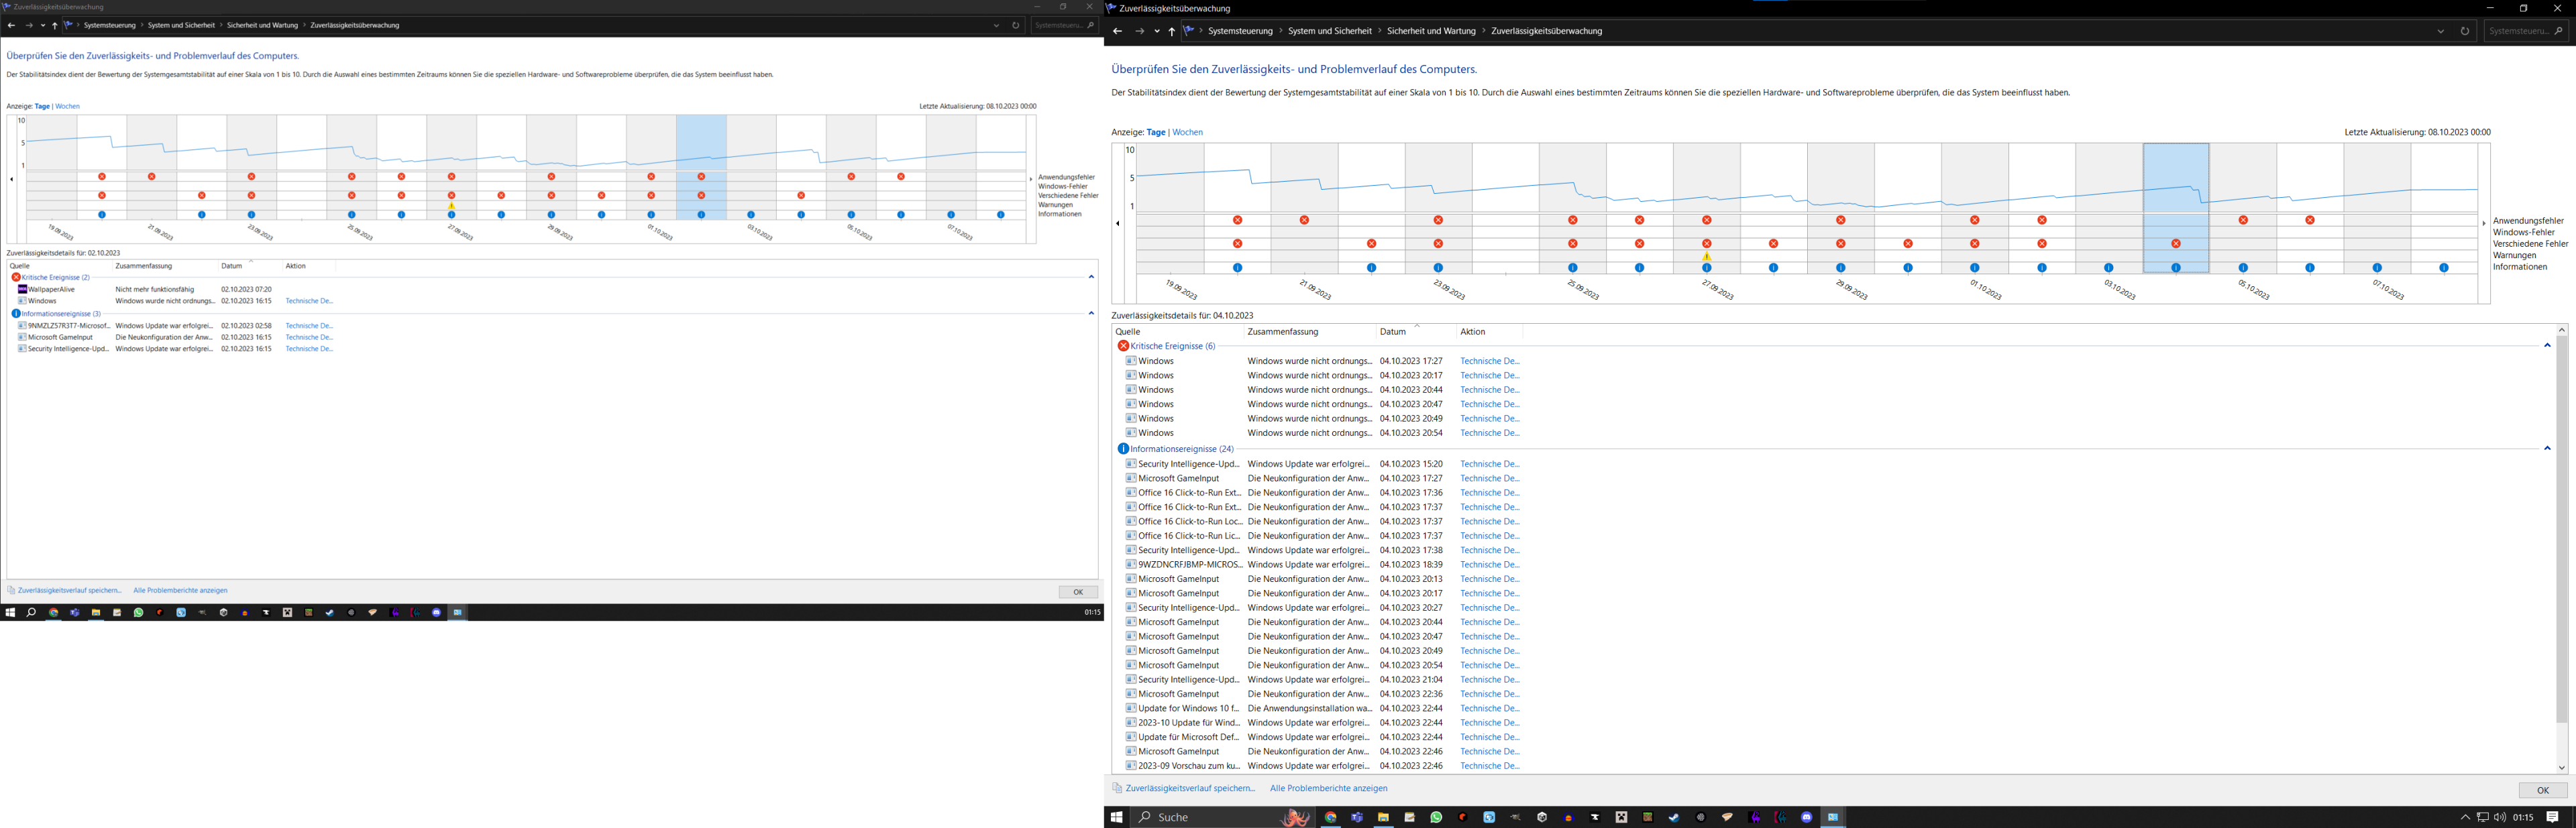This screenshot has height=828, width=2576.
Task: Collapse the Kritische Ereignisse (6) group
Action: (2547, 346)
